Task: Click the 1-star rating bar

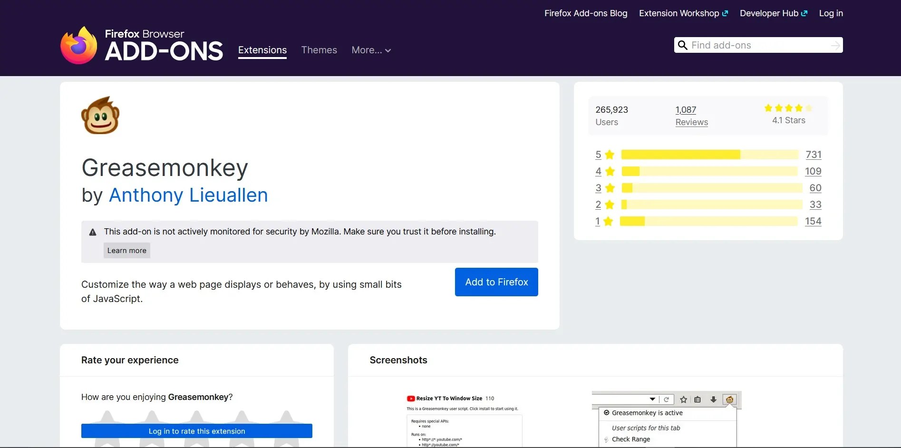Action: click(708, 221)
